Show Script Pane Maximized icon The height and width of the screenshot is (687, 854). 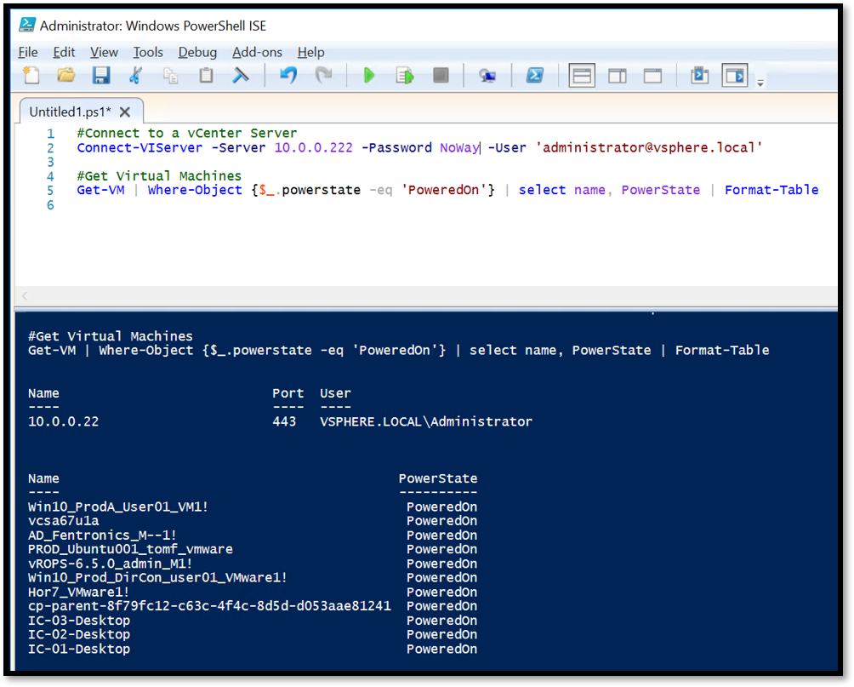pos(652,75)
